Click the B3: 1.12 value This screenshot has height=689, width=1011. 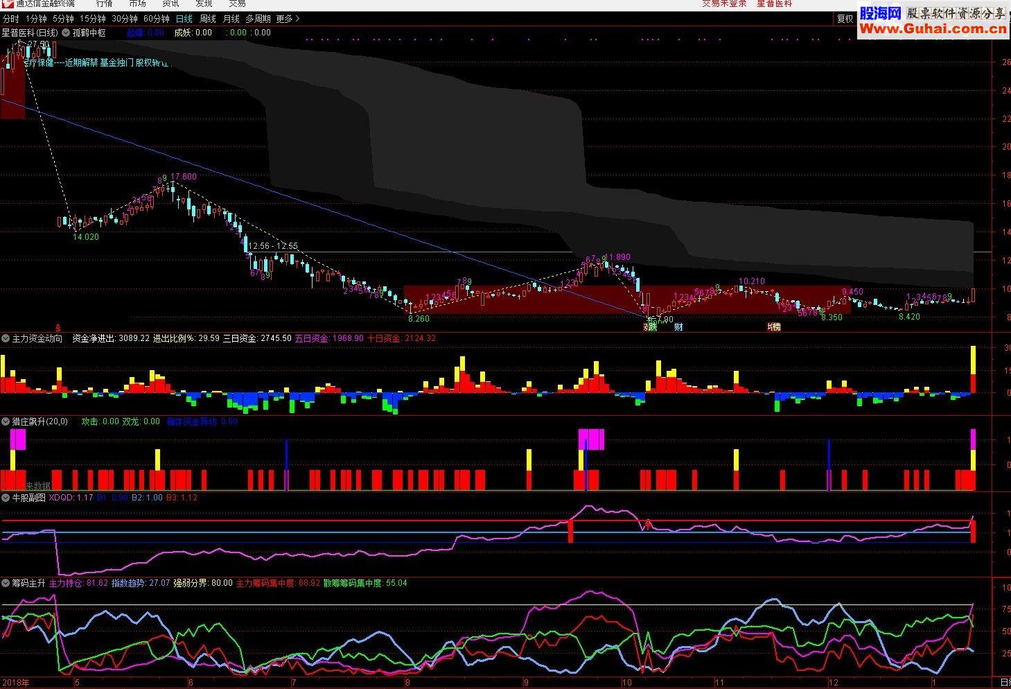tap(182, 497)
